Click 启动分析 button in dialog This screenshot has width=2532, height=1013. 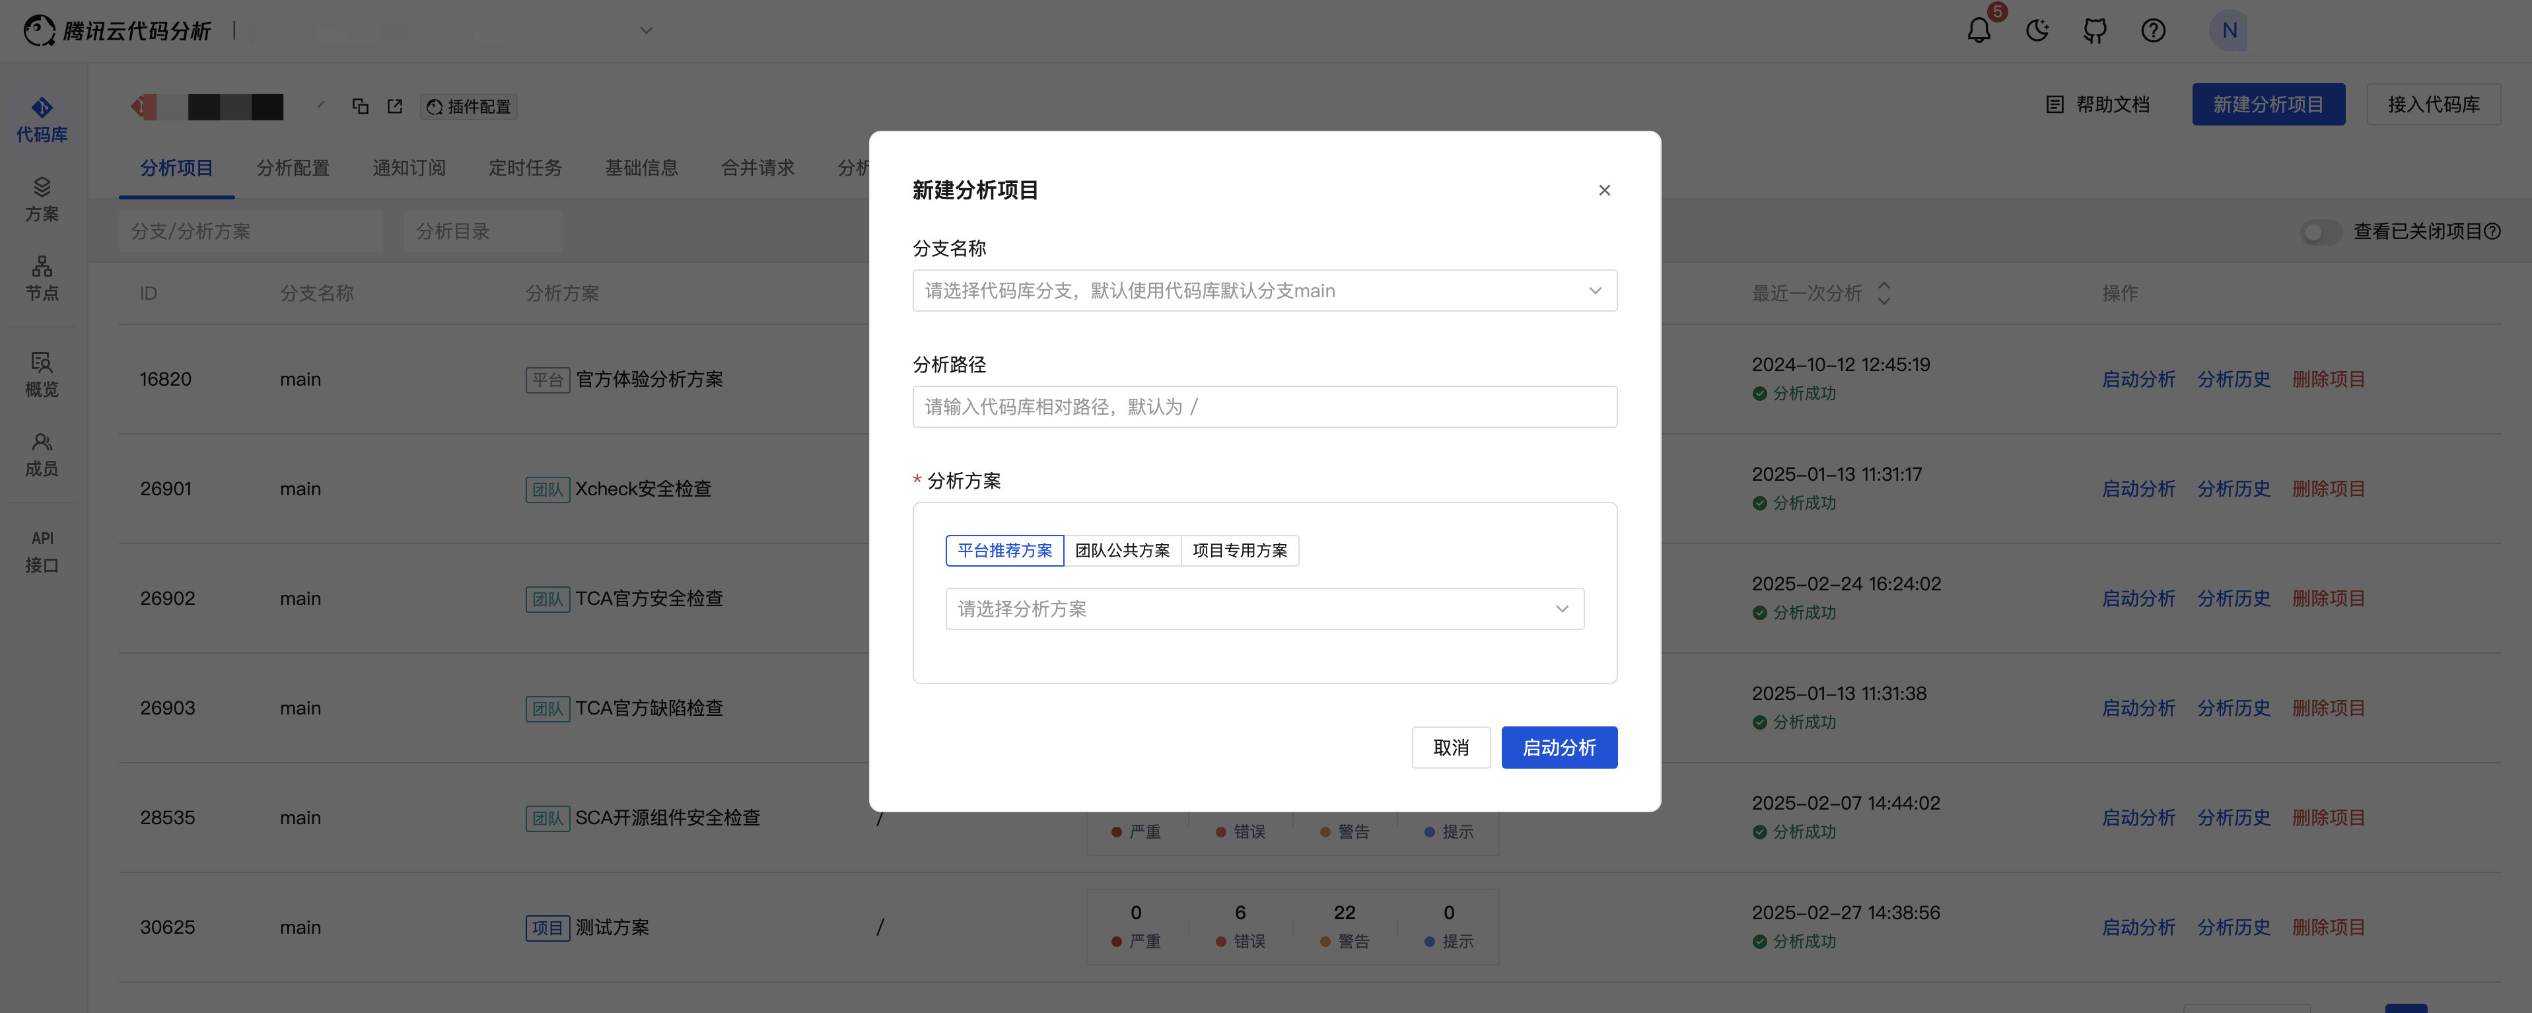[x=1559, y=748]
